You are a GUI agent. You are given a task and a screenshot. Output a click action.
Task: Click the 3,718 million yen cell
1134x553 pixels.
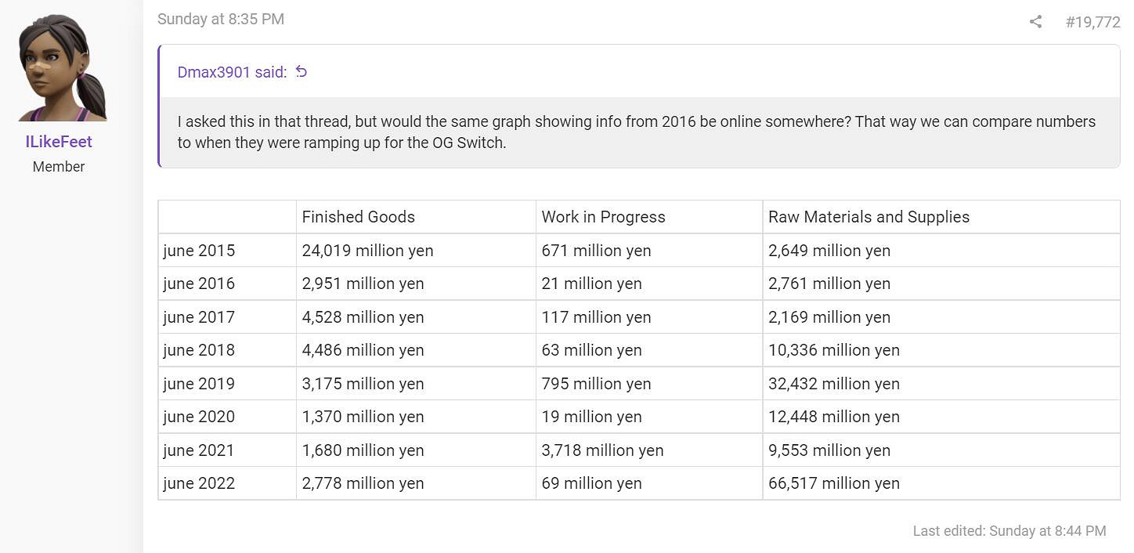pyautogui.click(x=602, y=450)
